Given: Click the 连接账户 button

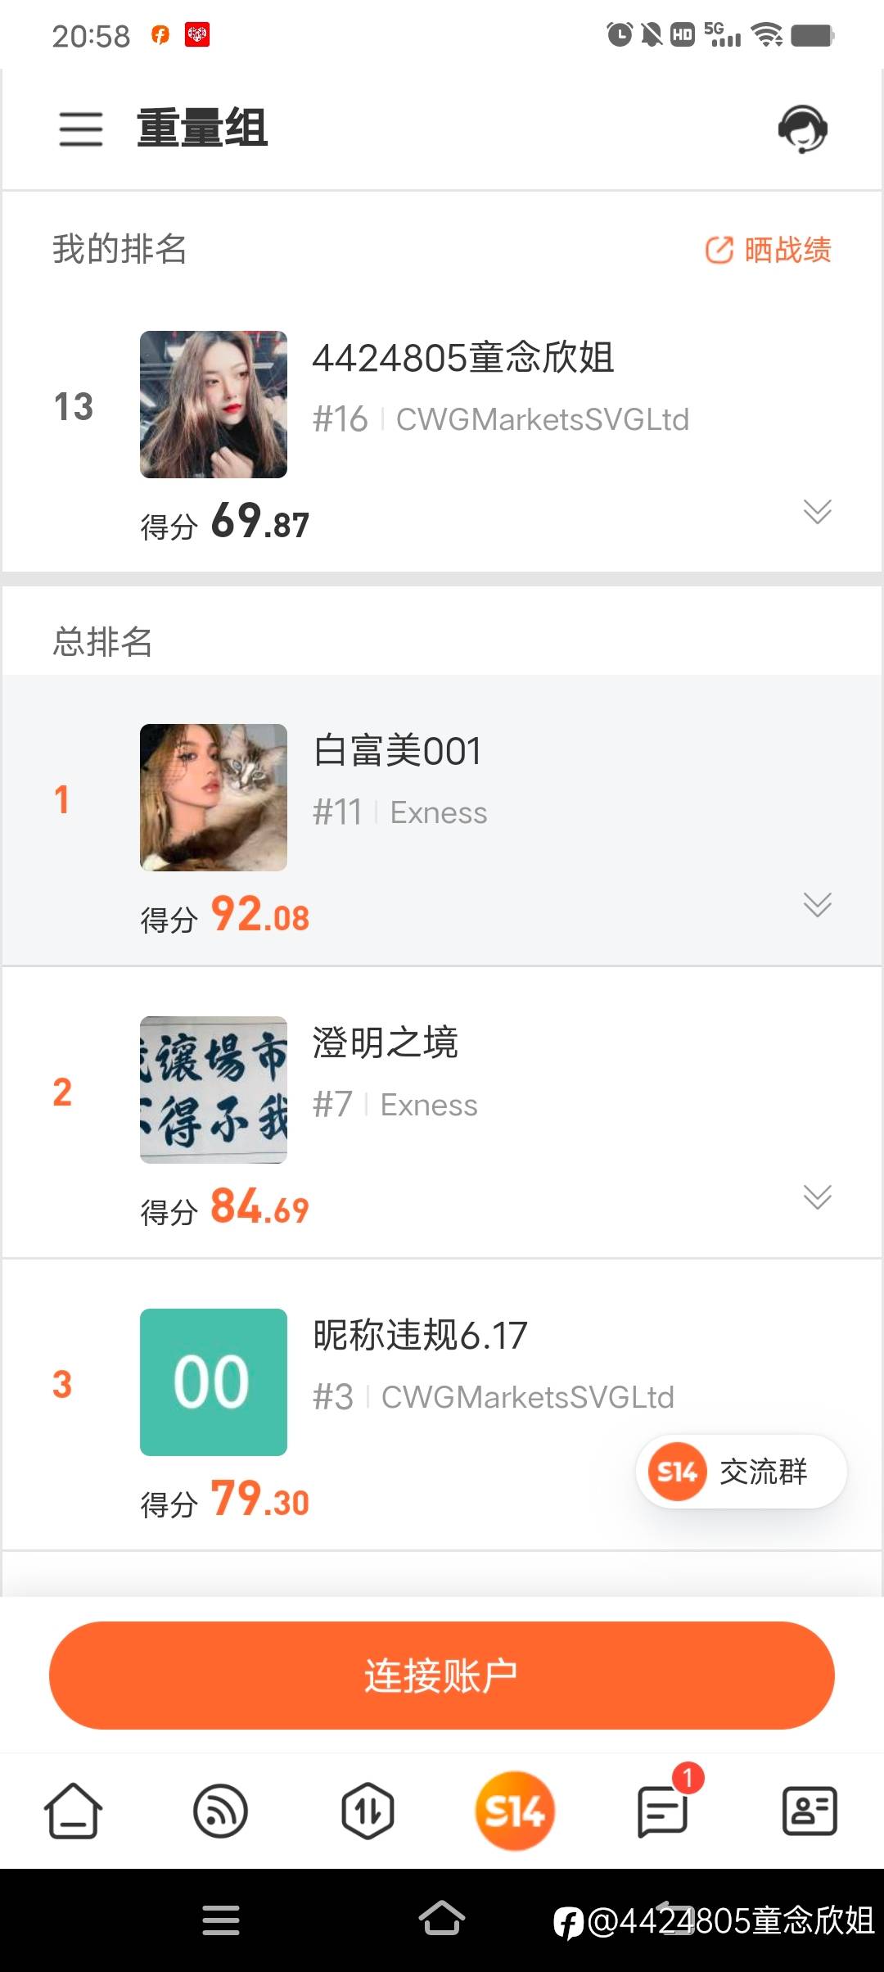Looking at the screenshot, I should tap(442, 1676).
